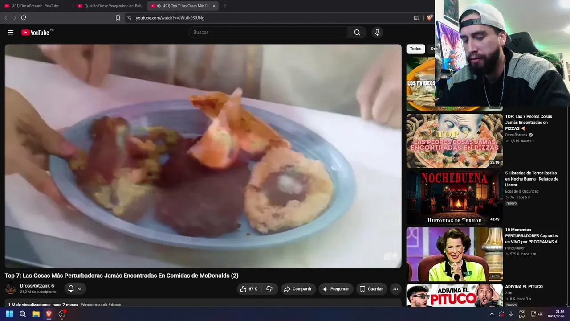The height and width of the screenshot is (321, 570).
Task: Open the Brave Shields icon
Action: 429,18
